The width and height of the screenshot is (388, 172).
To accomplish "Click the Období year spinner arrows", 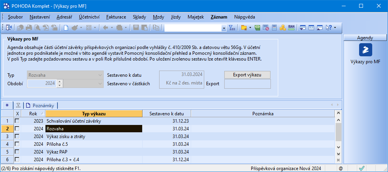I will 59,84.
